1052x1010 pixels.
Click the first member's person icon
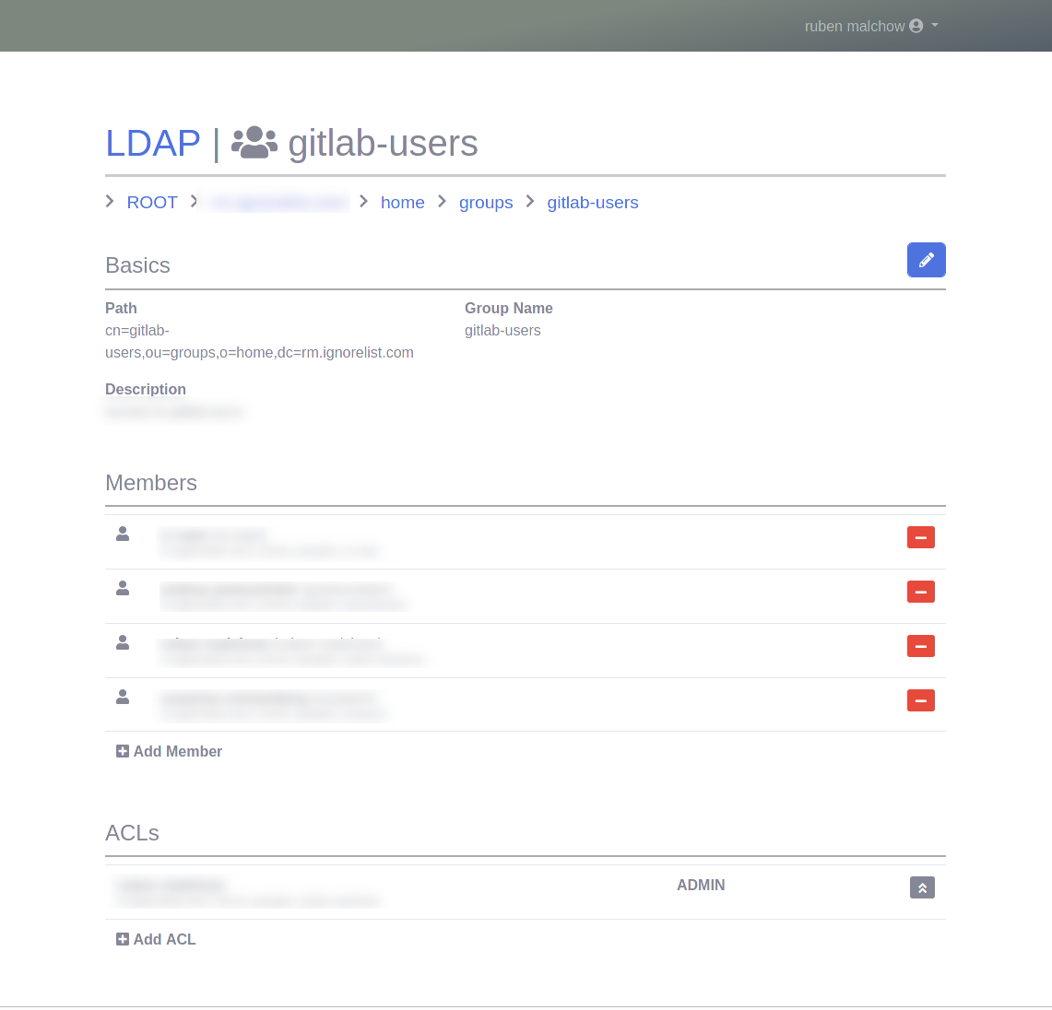[122, 534]
